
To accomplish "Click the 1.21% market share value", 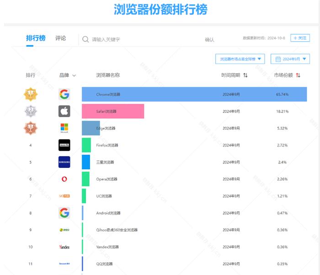I will click(282, 196).
